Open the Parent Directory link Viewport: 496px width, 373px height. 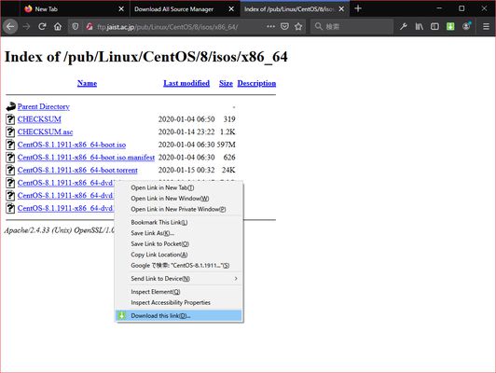coord(44,106)
